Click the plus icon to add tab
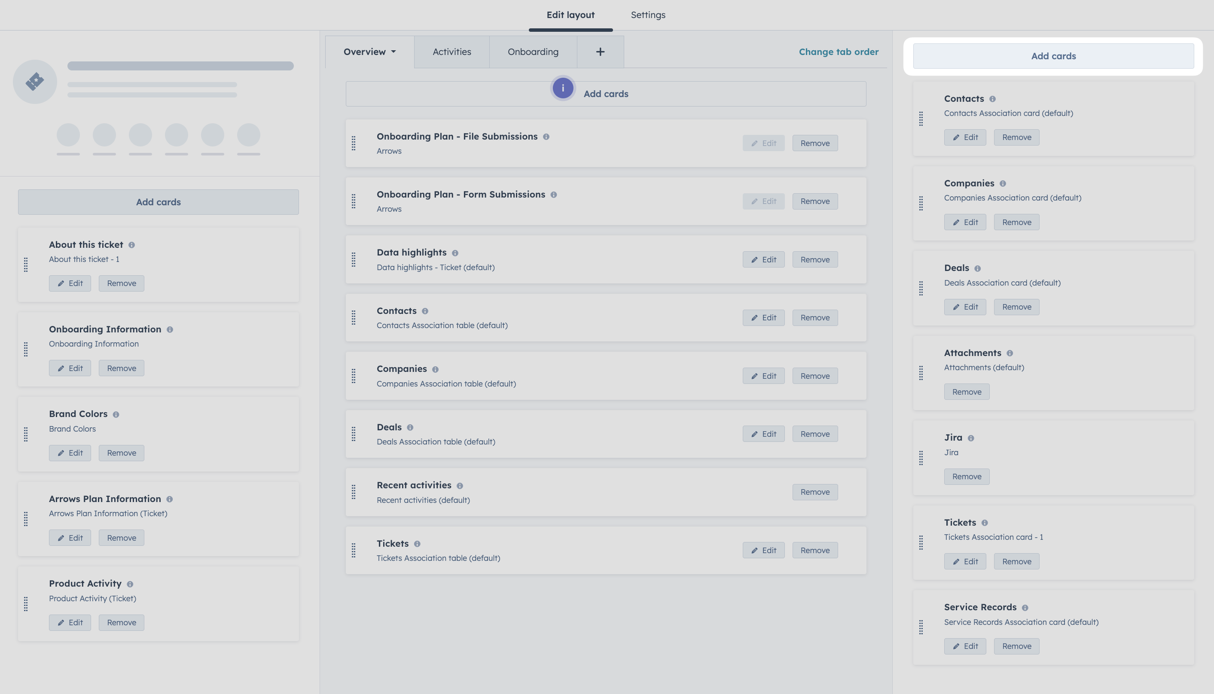The width and height of the screenshot is (1214, 694). [x=600, y=52]
